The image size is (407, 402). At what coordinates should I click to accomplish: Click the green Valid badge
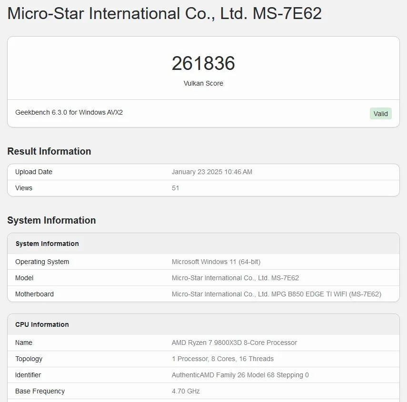(x=380, y=114)
